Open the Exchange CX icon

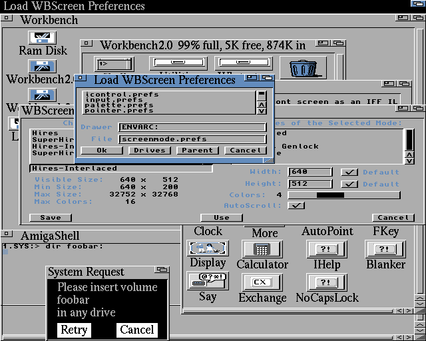point(262,282)
